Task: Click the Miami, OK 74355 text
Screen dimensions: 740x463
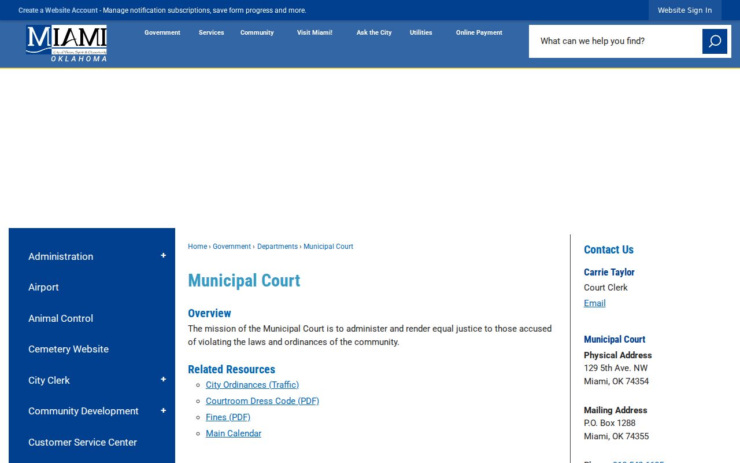Action: pos(616,436)
